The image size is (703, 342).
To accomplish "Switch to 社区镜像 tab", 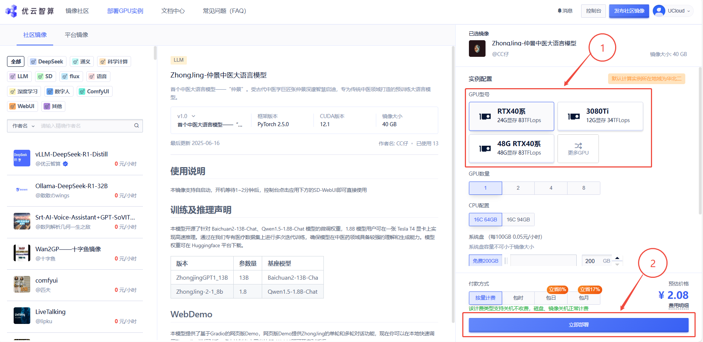I will click(35, 35).
